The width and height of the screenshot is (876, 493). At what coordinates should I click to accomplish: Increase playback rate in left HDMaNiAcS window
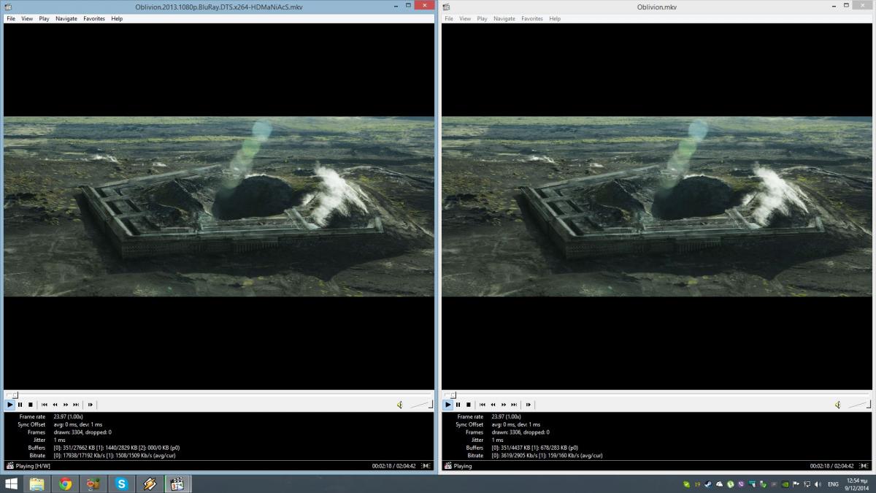(66, 405)
